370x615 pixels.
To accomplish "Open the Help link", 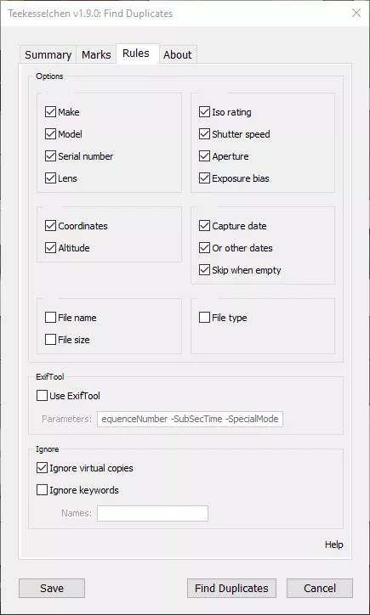I will [x=334, y=544].
